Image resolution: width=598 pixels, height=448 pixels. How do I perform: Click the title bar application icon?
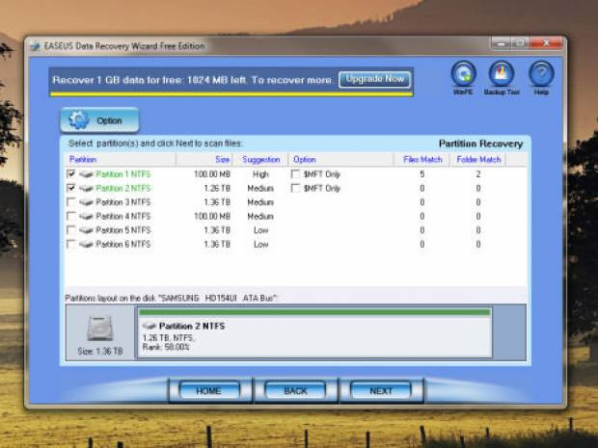(x=36, y=46)
